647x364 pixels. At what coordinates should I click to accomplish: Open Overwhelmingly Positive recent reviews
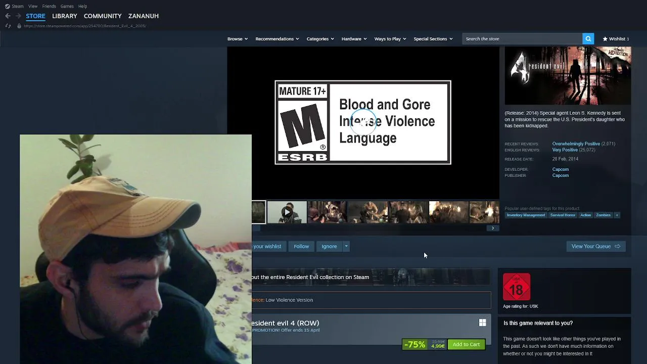(576, 144)
